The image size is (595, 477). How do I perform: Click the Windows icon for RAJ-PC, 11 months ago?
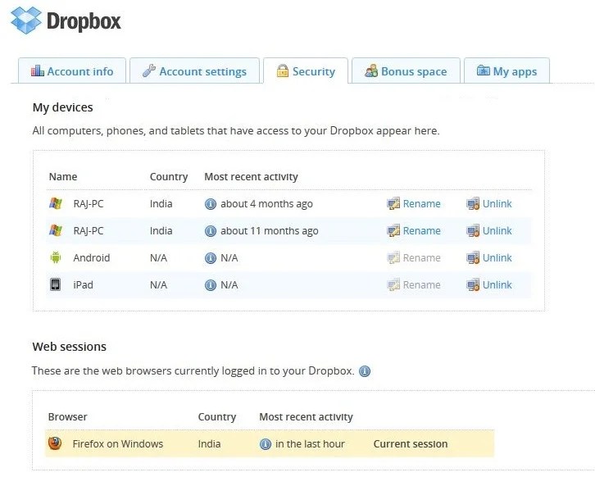click(x=56, y=230)
